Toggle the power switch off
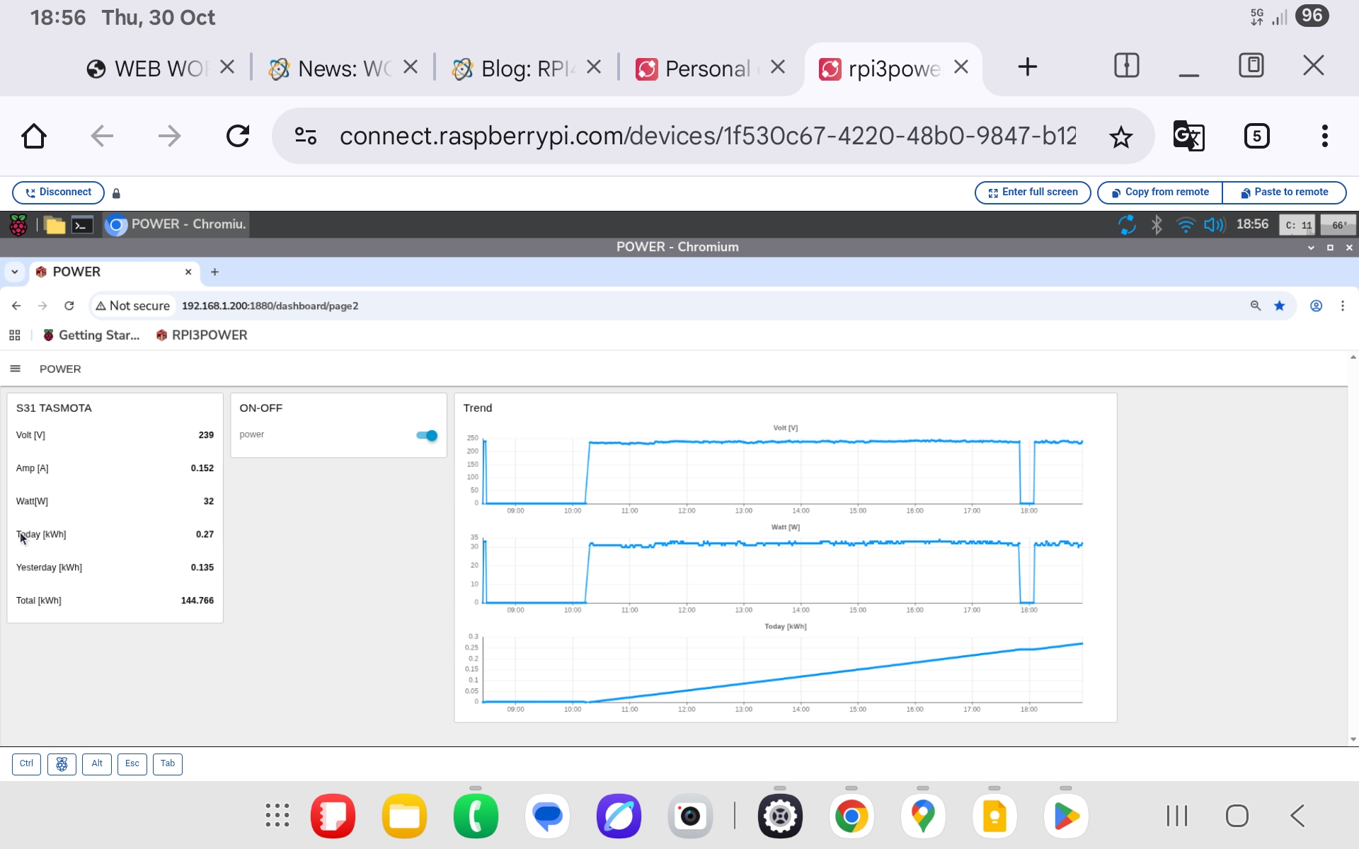The image size is (1359, 849). pyautogui.click(x=428, y=435)
